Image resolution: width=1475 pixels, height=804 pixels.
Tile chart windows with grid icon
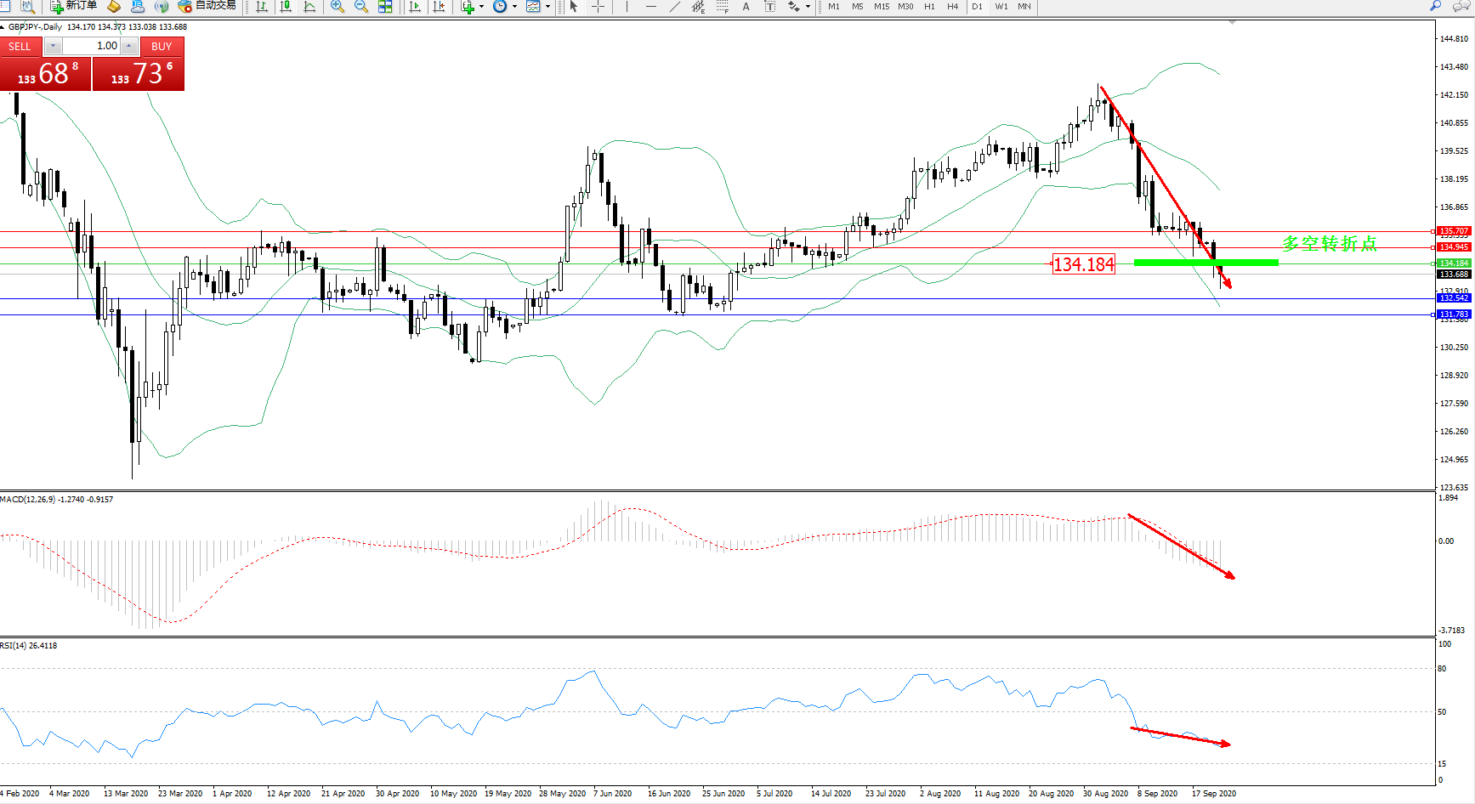click(x=385, y=7)
